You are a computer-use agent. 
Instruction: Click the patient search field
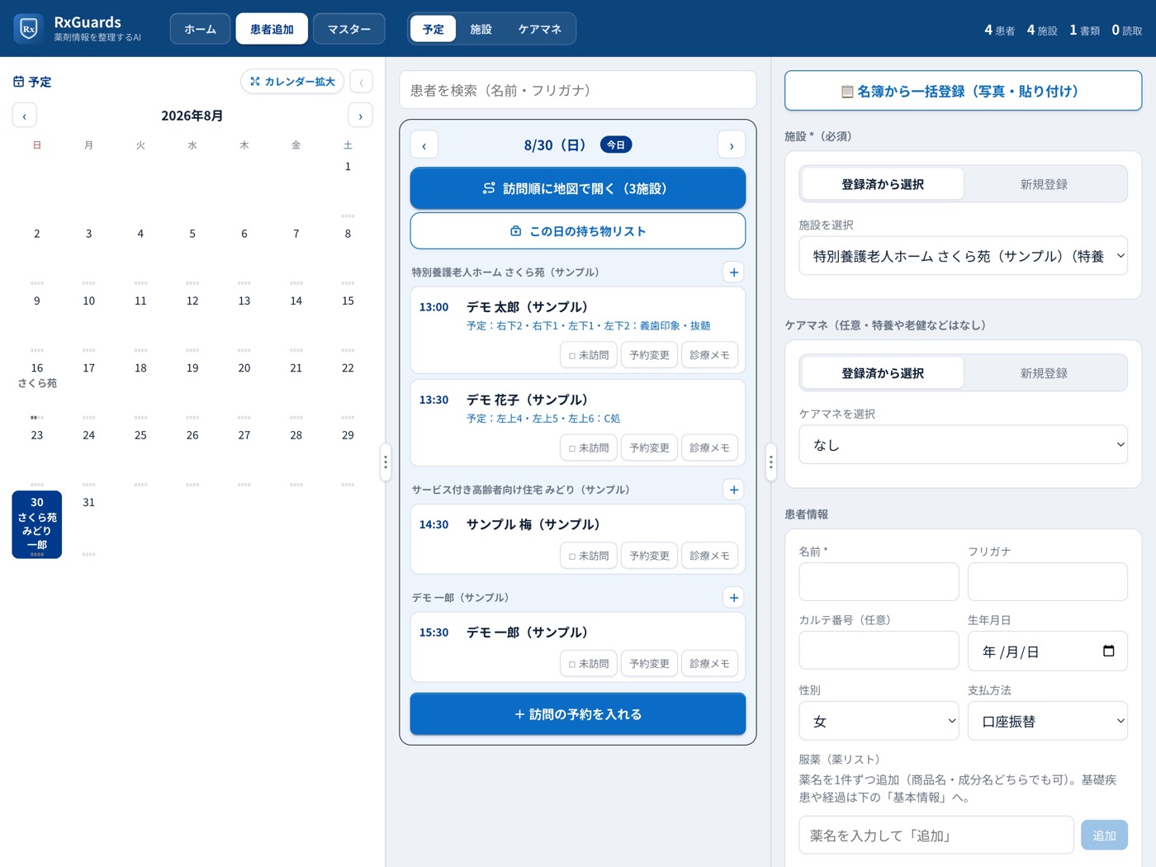click(578, 90)
